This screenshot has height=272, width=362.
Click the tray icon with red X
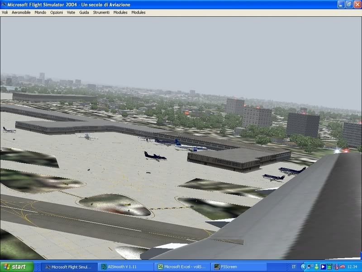coord(336,267)
